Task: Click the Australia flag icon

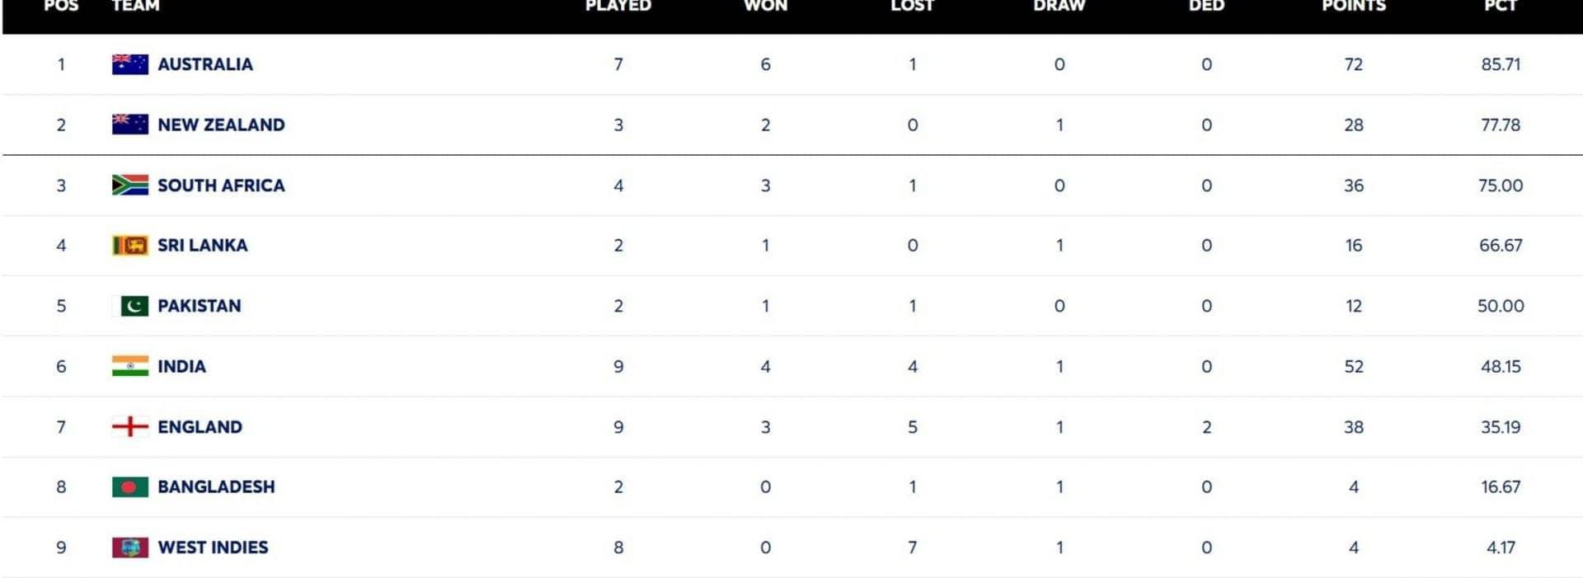Action: tap(130, 64)
